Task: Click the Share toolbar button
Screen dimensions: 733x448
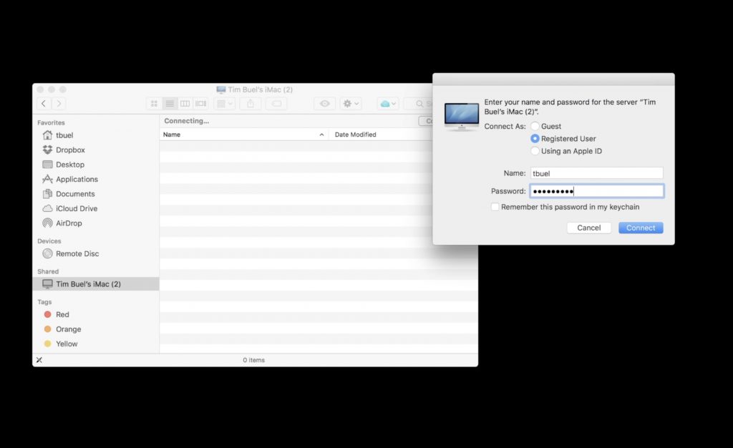Action: click(x=251, y=103)
